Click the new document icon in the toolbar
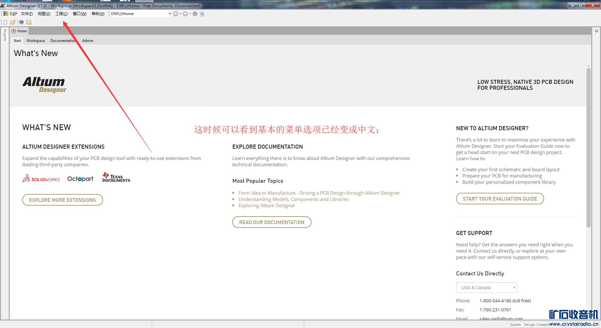This screenshot has width=601, height=328. [5, 22]
